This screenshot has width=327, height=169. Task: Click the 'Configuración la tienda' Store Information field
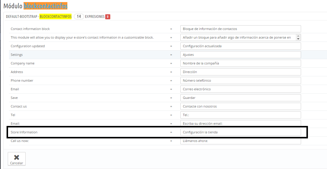tap(240, 132)
